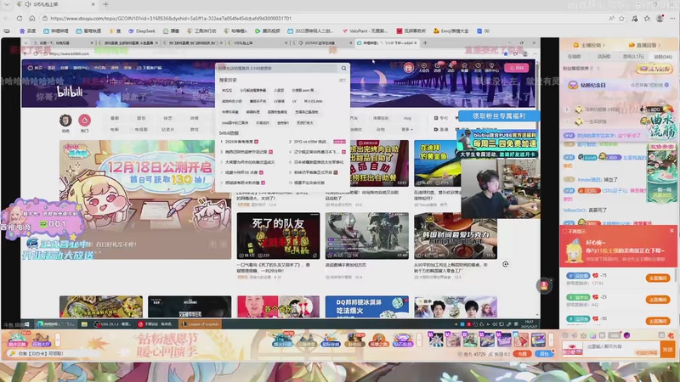Go to home page in outer browser
Screen dimensions: 680x382
[32, 19]
